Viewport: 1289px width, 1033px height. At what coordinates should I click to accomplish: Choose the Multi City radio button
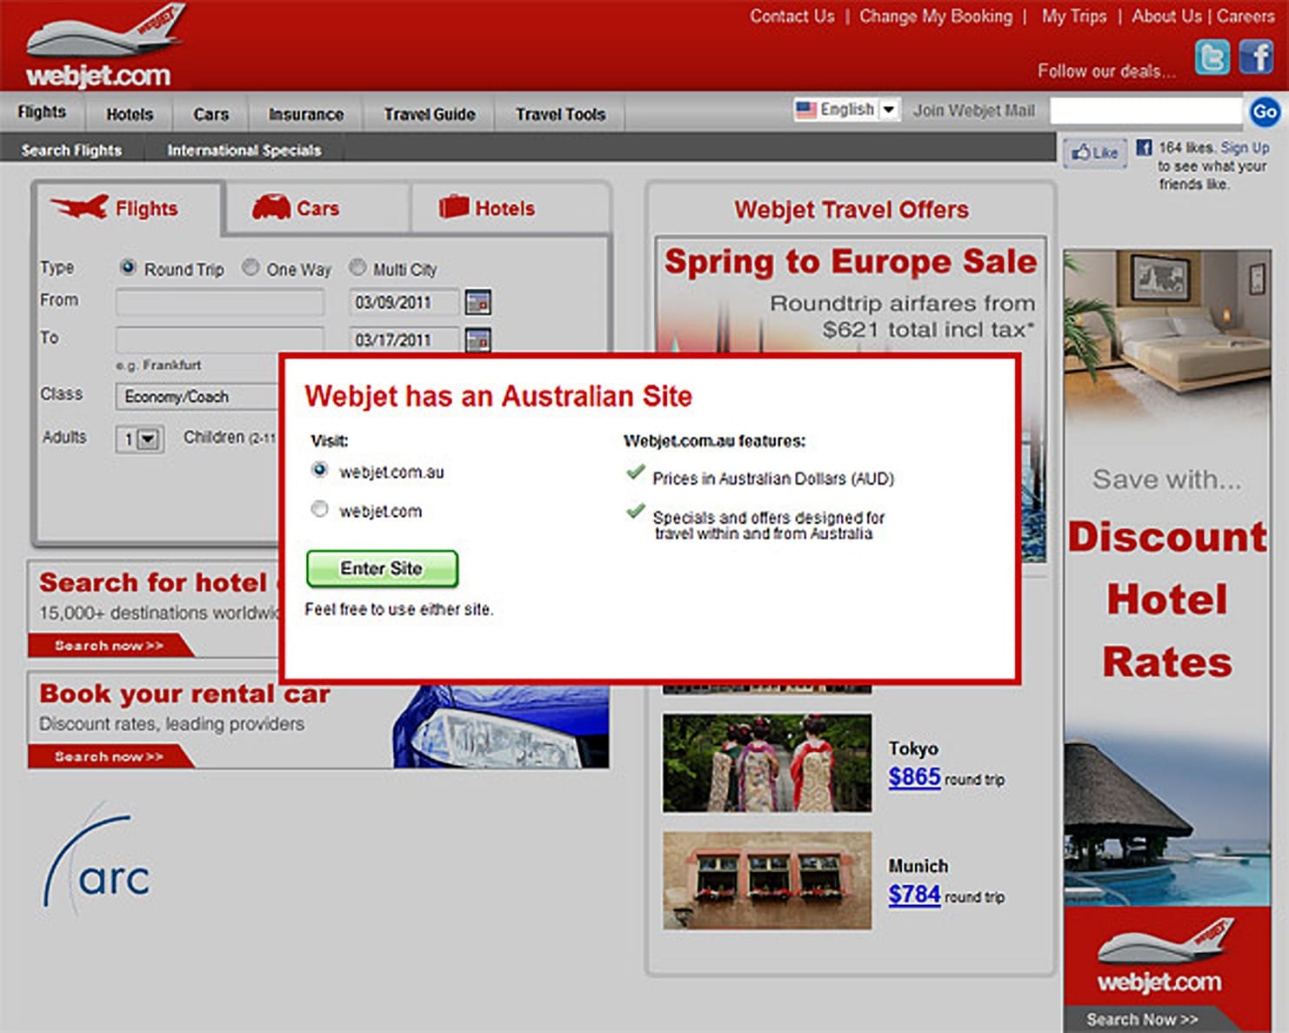(357, 267)
